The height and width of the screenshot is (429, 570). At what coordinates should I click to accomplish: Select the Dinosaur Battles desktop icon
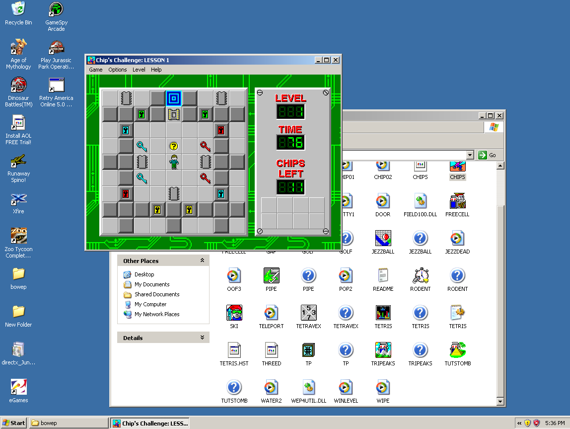coord(18,91)
